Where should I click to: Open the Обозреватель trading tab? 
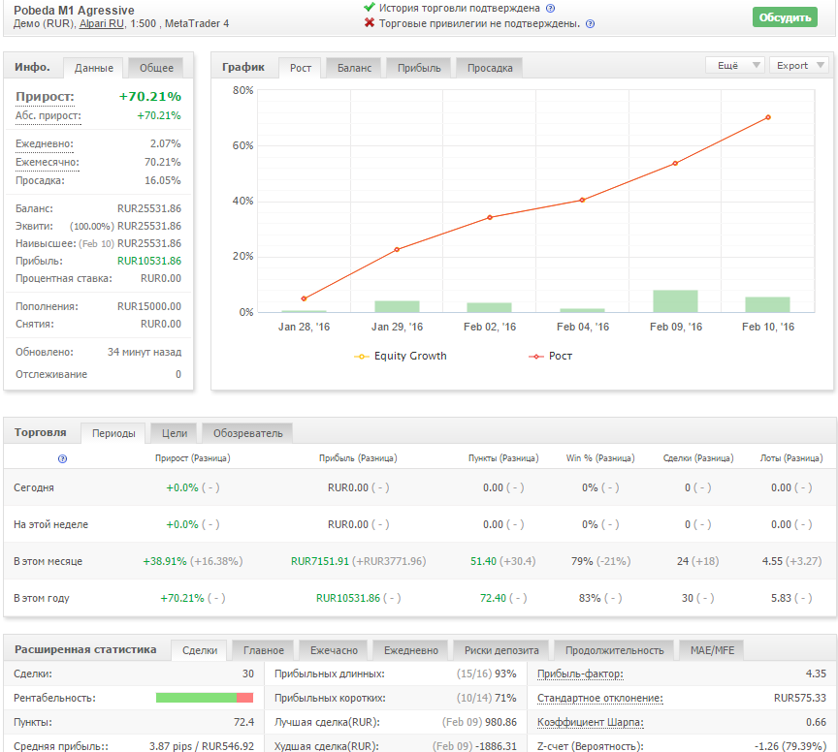247,433
